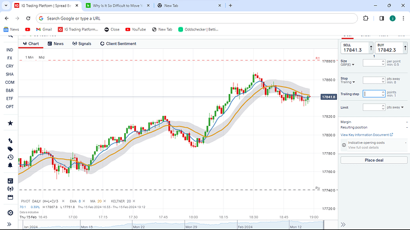Switch to the Signals tab
410x230 pixels.
[x=82, y=44]
